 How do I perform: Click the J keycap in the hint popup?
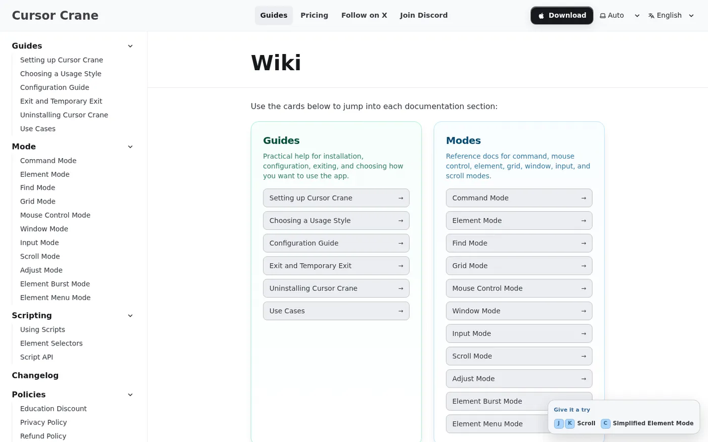coord(559,423)
